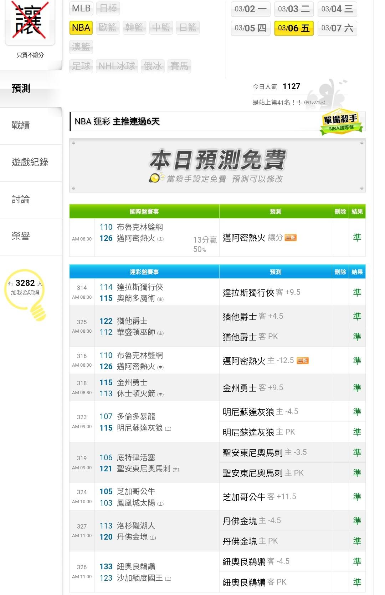Click the crossed-out 讓 icon
The width and height of the screenshot is (385, 595).
[30, 21]
